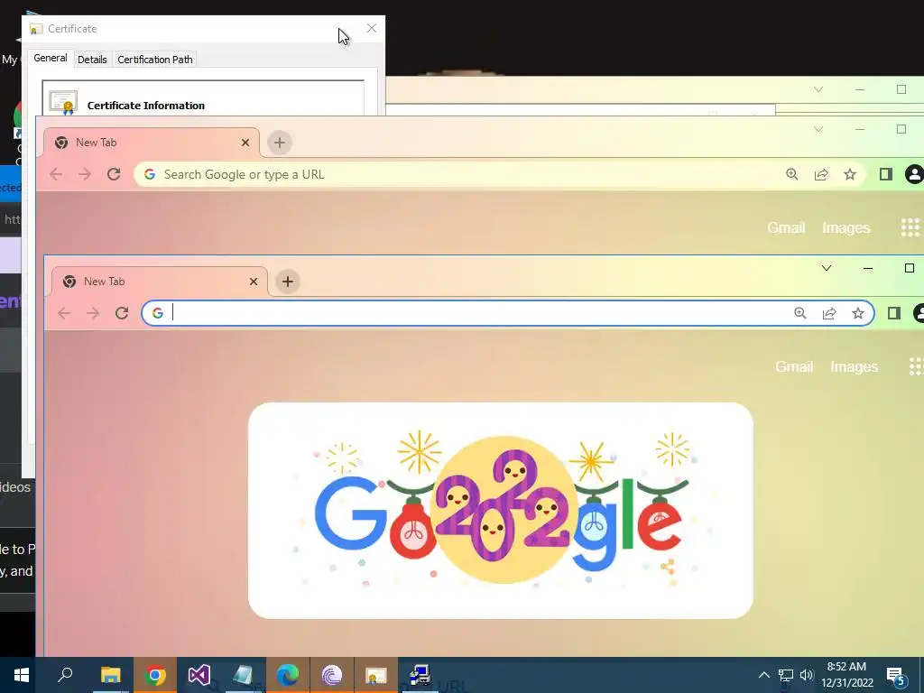This screenshot has height=693, width=924.
Task: Go forward in front Chrome window
Action: tap(93, 313)
